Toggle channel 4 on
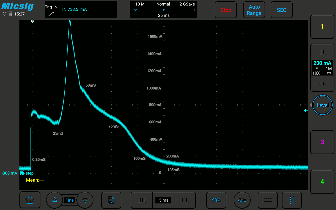Viewport: 336px width, 210px height. (x=322, y=182)
